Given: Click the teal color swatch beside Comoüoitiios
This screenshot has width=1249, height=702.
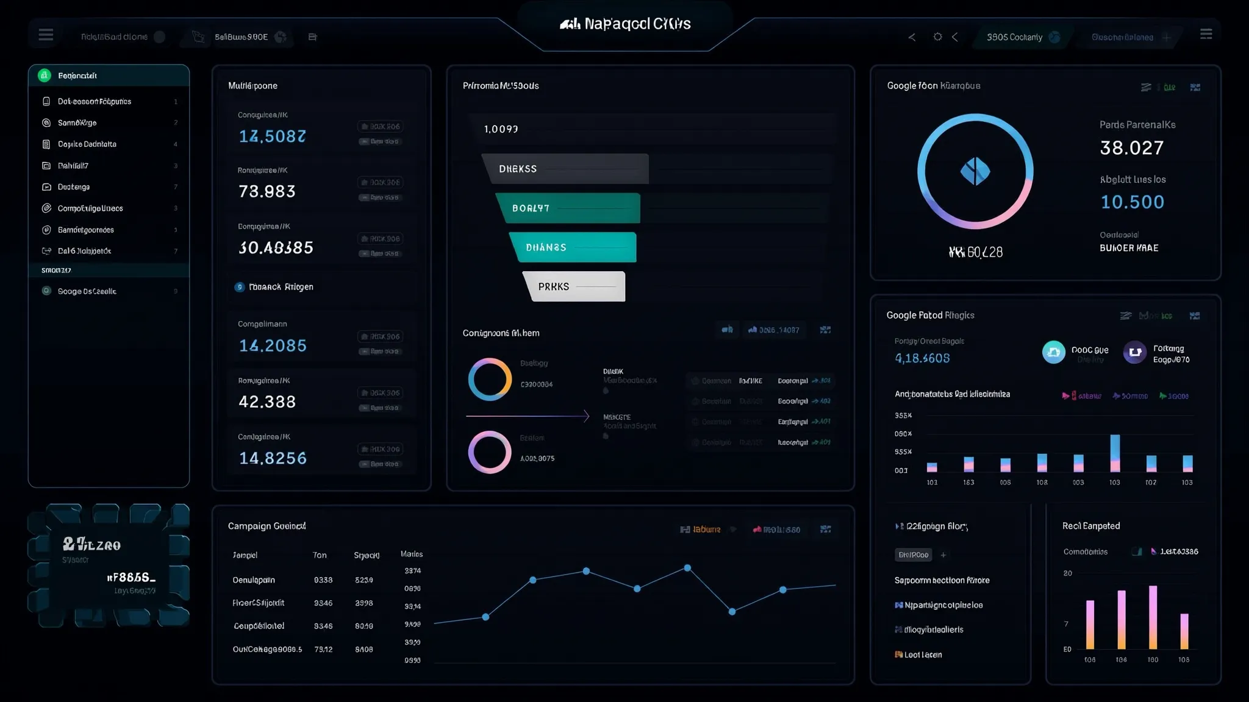Looking at the screenshot, I should tap(1137, 551).
